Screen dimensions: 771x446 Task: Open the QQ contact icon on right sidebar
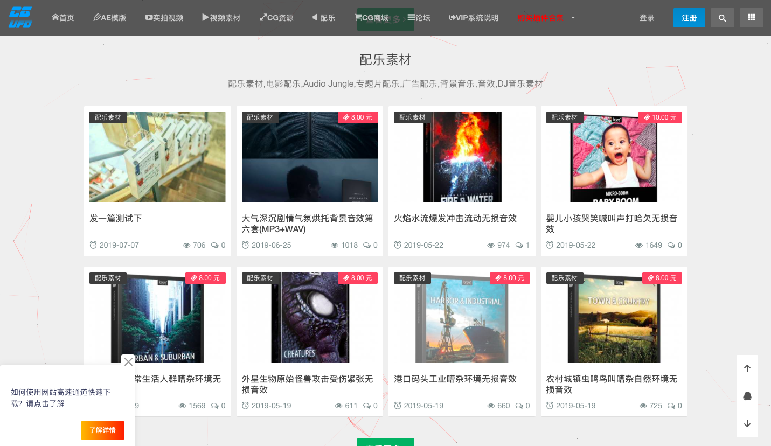pos(747,396)
